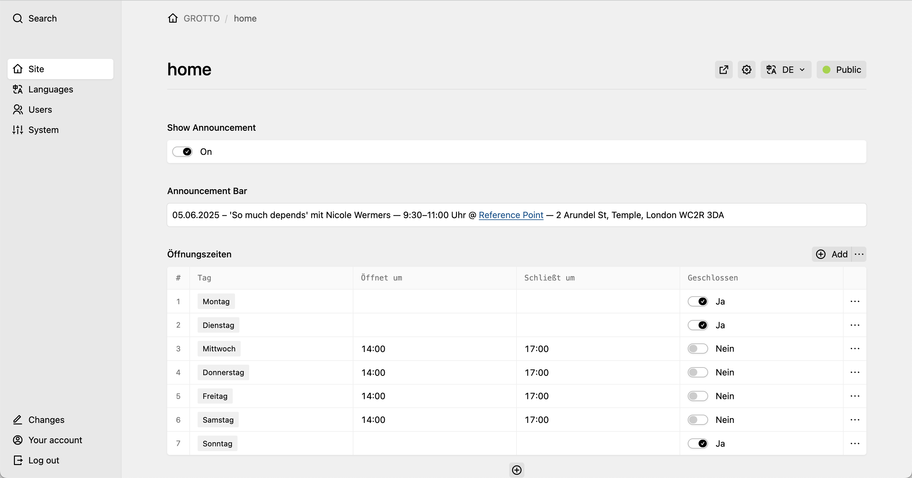The height and width of the screenshot is (478, 912).
Task: Click plus icon below the table
Action: [516, 470]
